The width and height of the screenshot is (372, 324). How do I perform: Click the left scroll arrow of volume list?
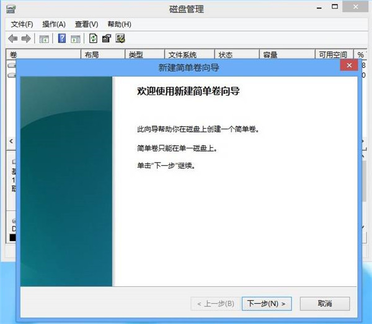click(11, 142)
